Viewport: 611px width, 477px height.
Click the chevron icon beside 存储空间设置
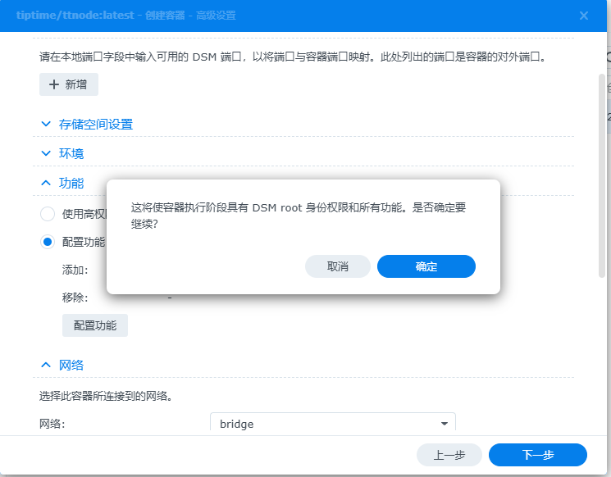(x=46, y=124)
